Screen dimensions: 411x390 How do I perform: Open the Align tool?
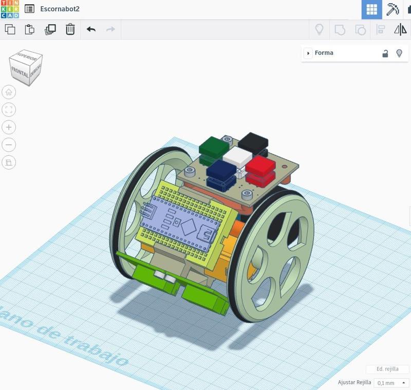click(381, 30)
